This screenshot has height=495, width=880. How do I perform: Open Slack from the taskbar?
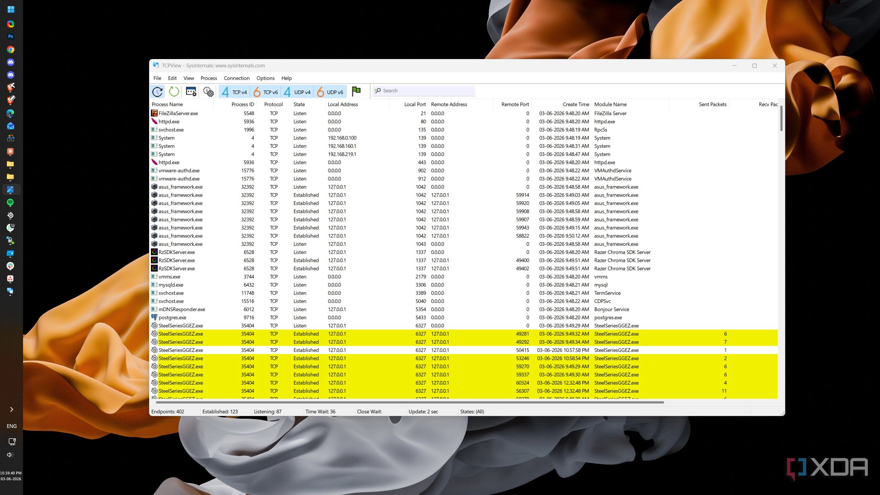10,266
